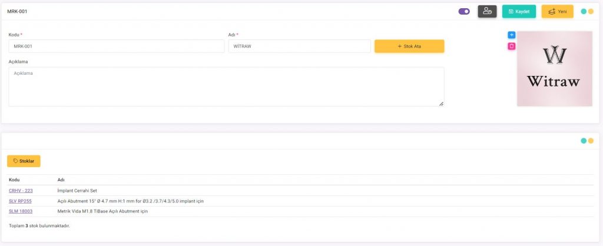Open the Stoklar tab button
Screen dimensions: 603x246
(x=24, y=161)
